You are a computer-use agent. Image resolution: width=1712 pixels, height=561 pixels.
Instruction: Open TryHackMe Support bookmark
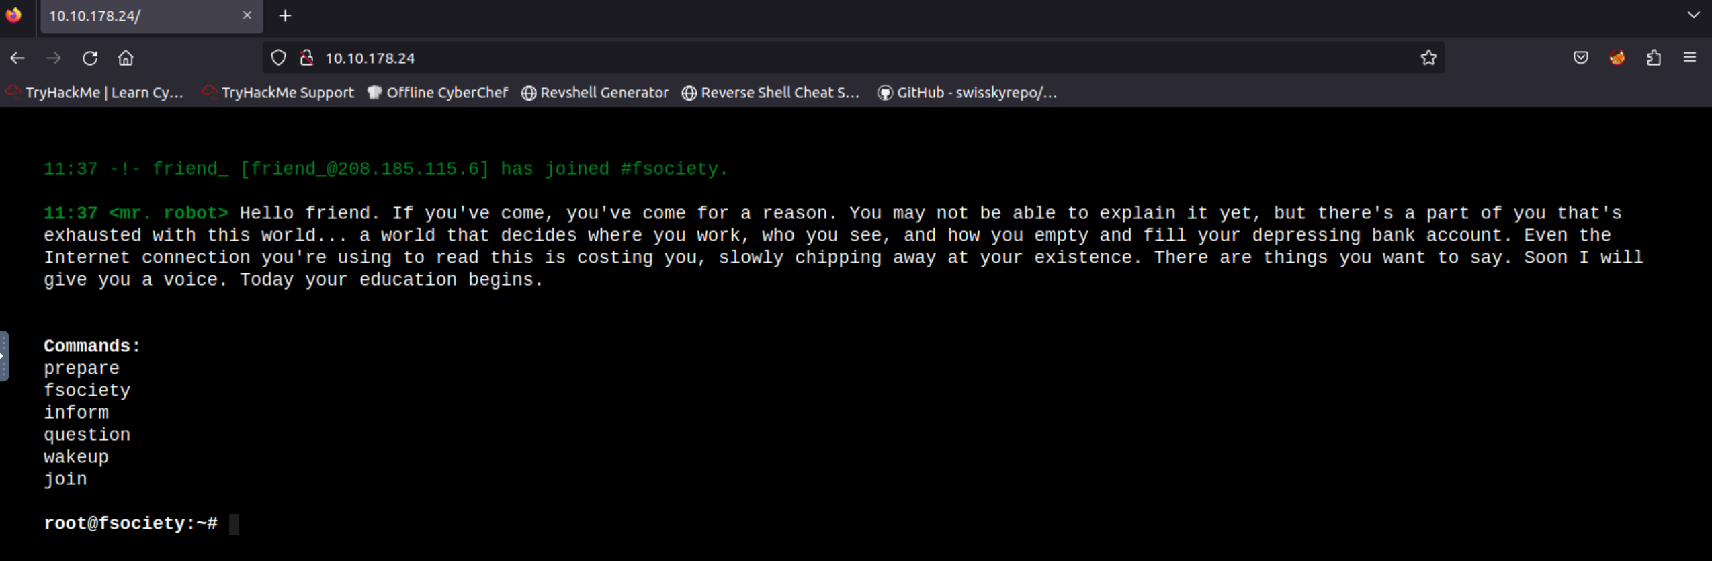(278, 93)
